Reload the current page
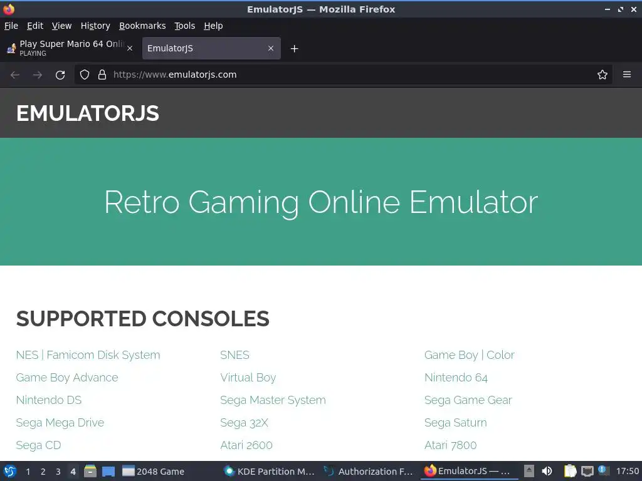 coord(60,75)
